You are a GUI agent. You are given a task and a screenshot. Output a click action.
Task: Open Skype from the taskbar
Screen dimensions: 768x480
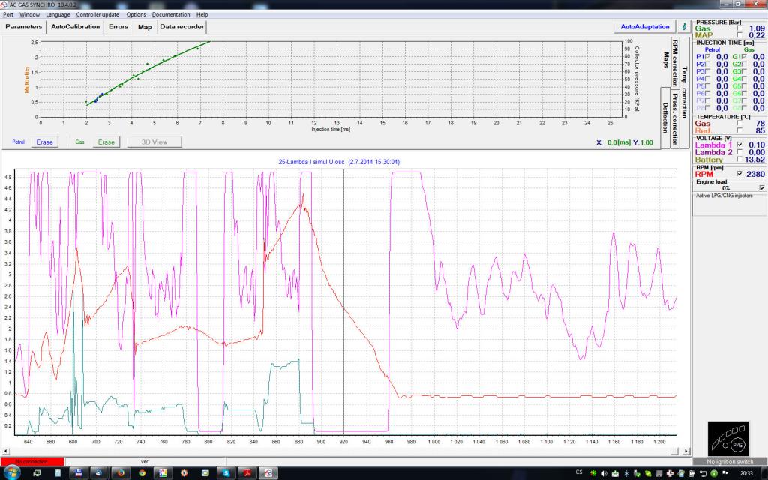(x=226, y=472)
